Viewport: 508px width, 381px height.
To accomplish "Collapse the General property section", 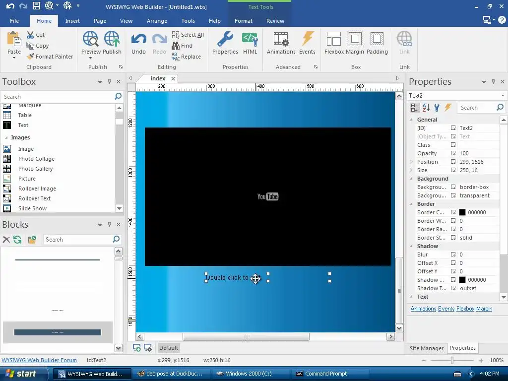I will pyautogui.click(x=411, y=120).
